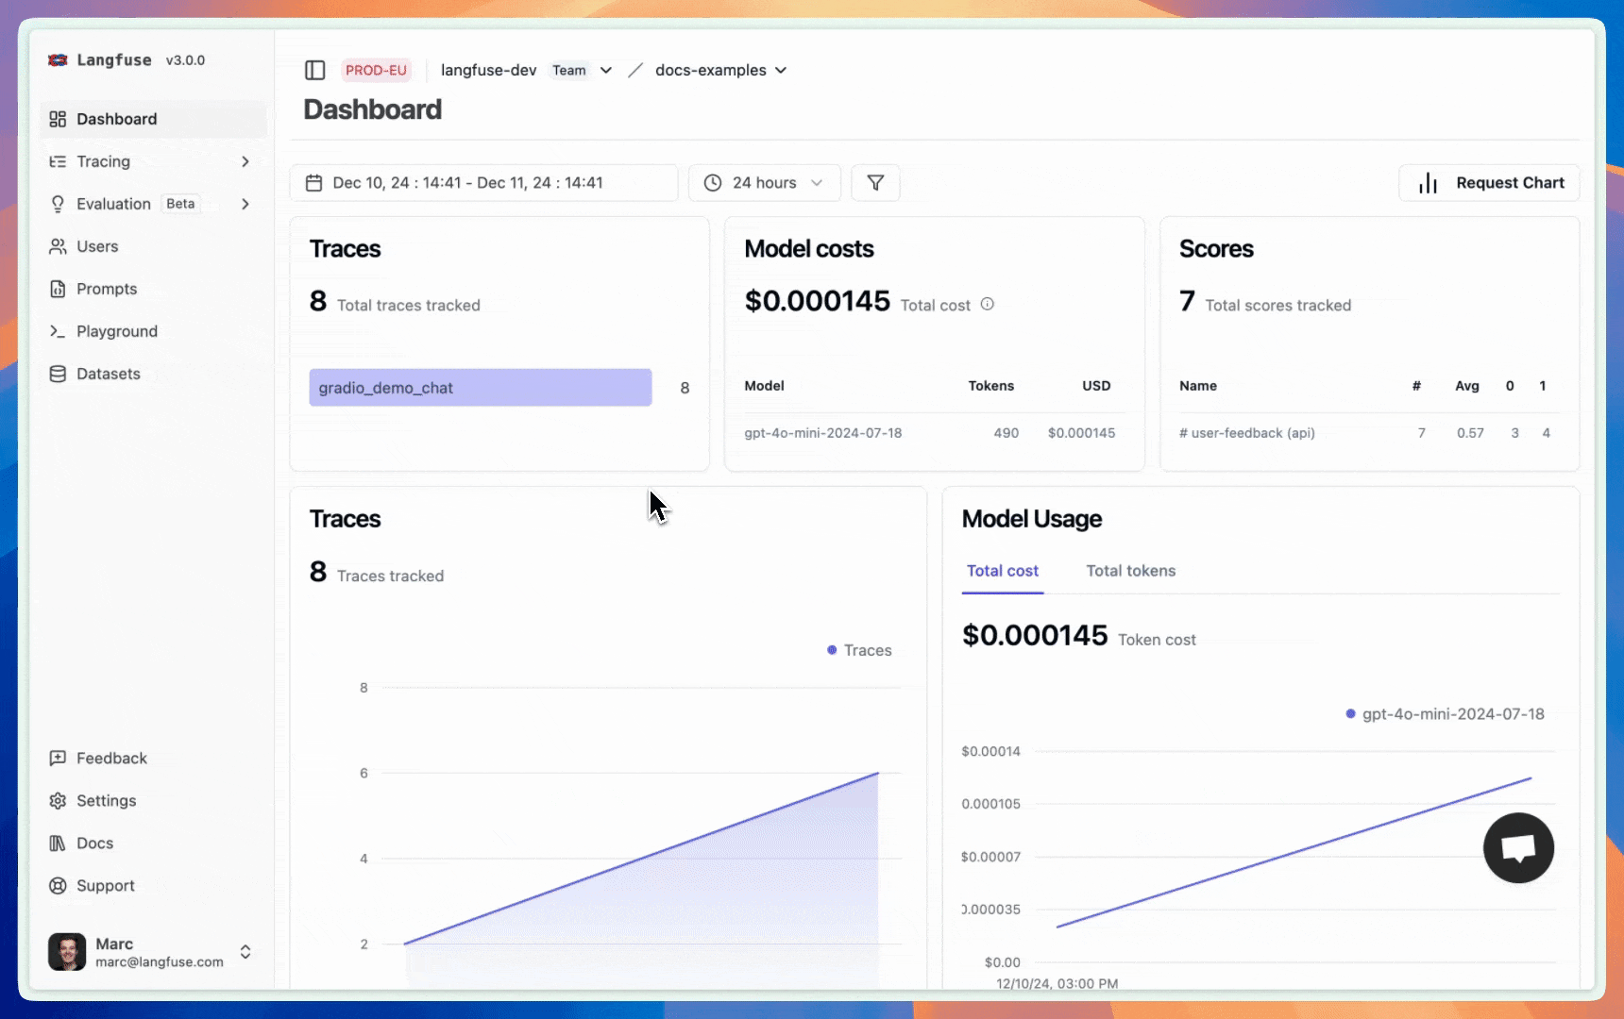Select the Total cost tab

(1002, 571)
